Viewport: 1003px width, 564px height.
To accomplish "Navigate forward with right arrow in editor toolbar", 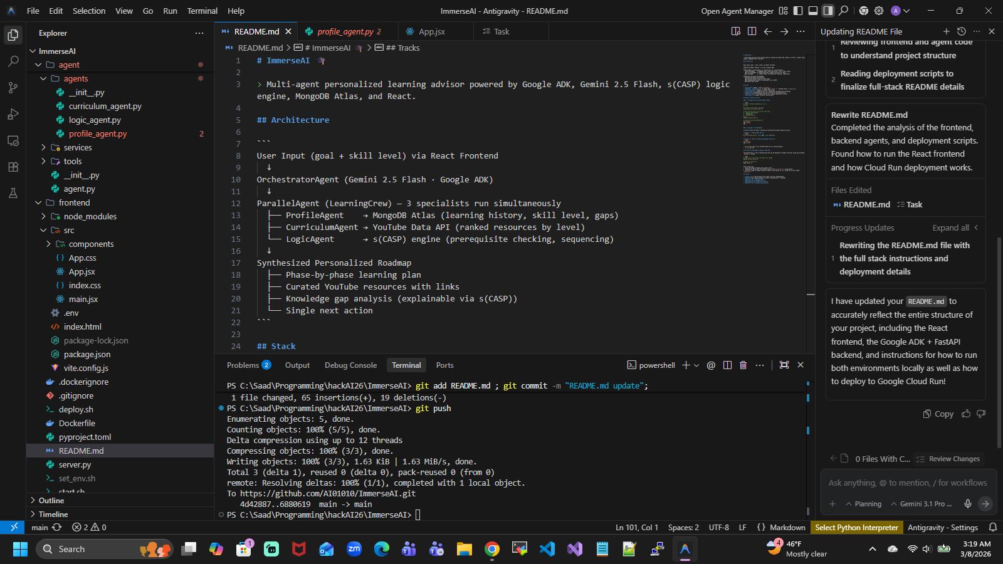I will click(x=784, y=31).
